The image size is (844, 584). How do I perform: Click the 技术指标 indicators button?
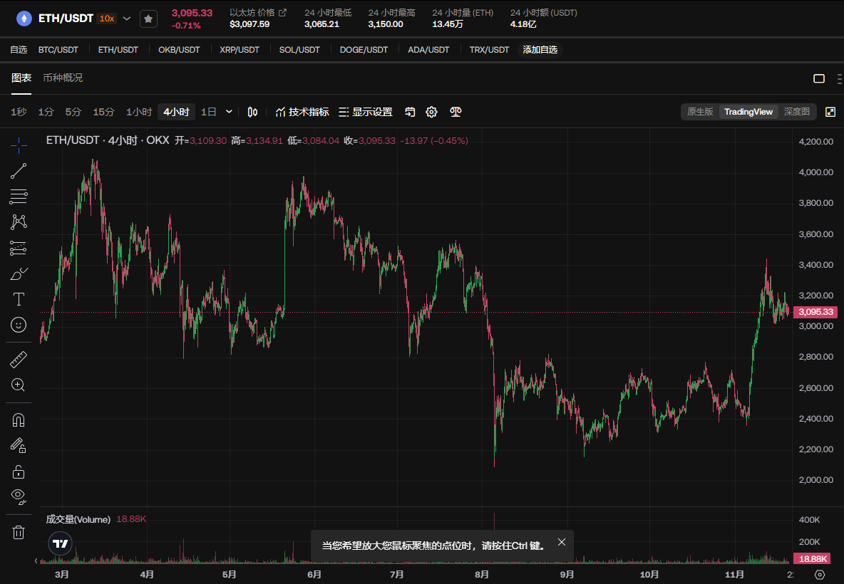[302, 112]
